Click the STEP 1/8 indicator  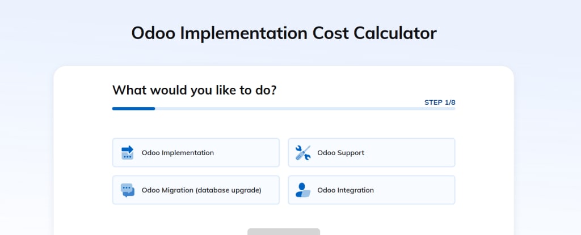[x=440, y=102]
